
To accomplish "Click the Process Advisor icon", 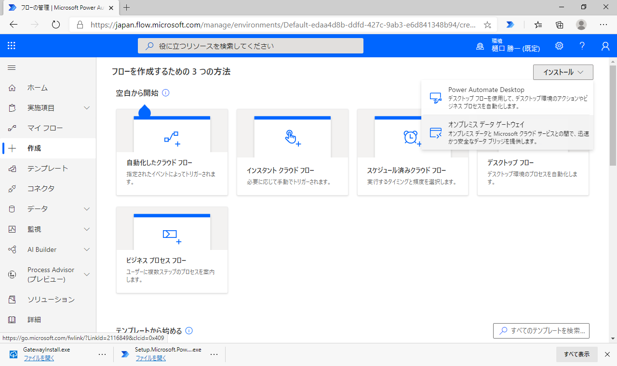I will coord(12,274).
